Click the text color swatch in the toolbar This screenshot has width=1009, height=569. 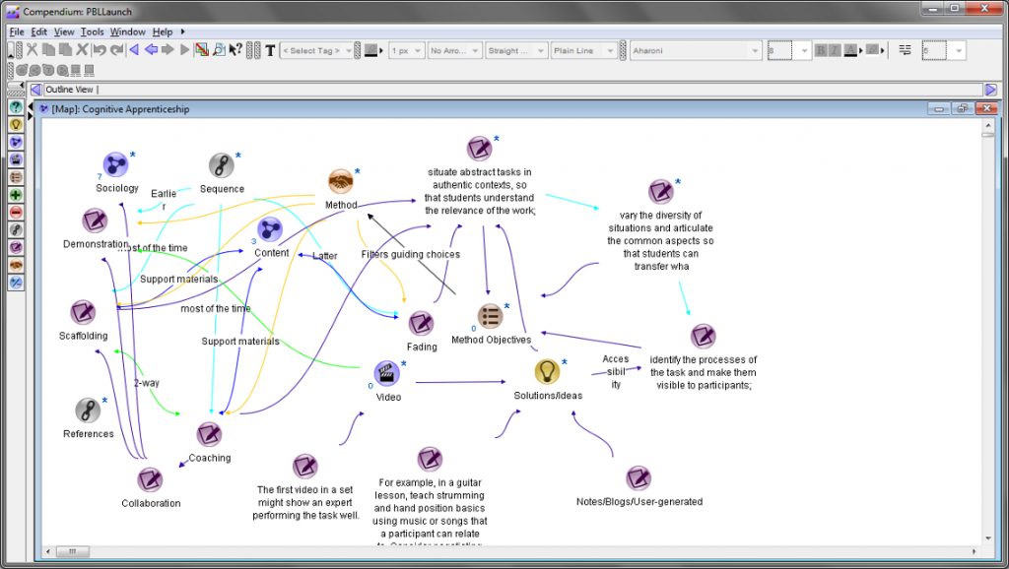850,50
